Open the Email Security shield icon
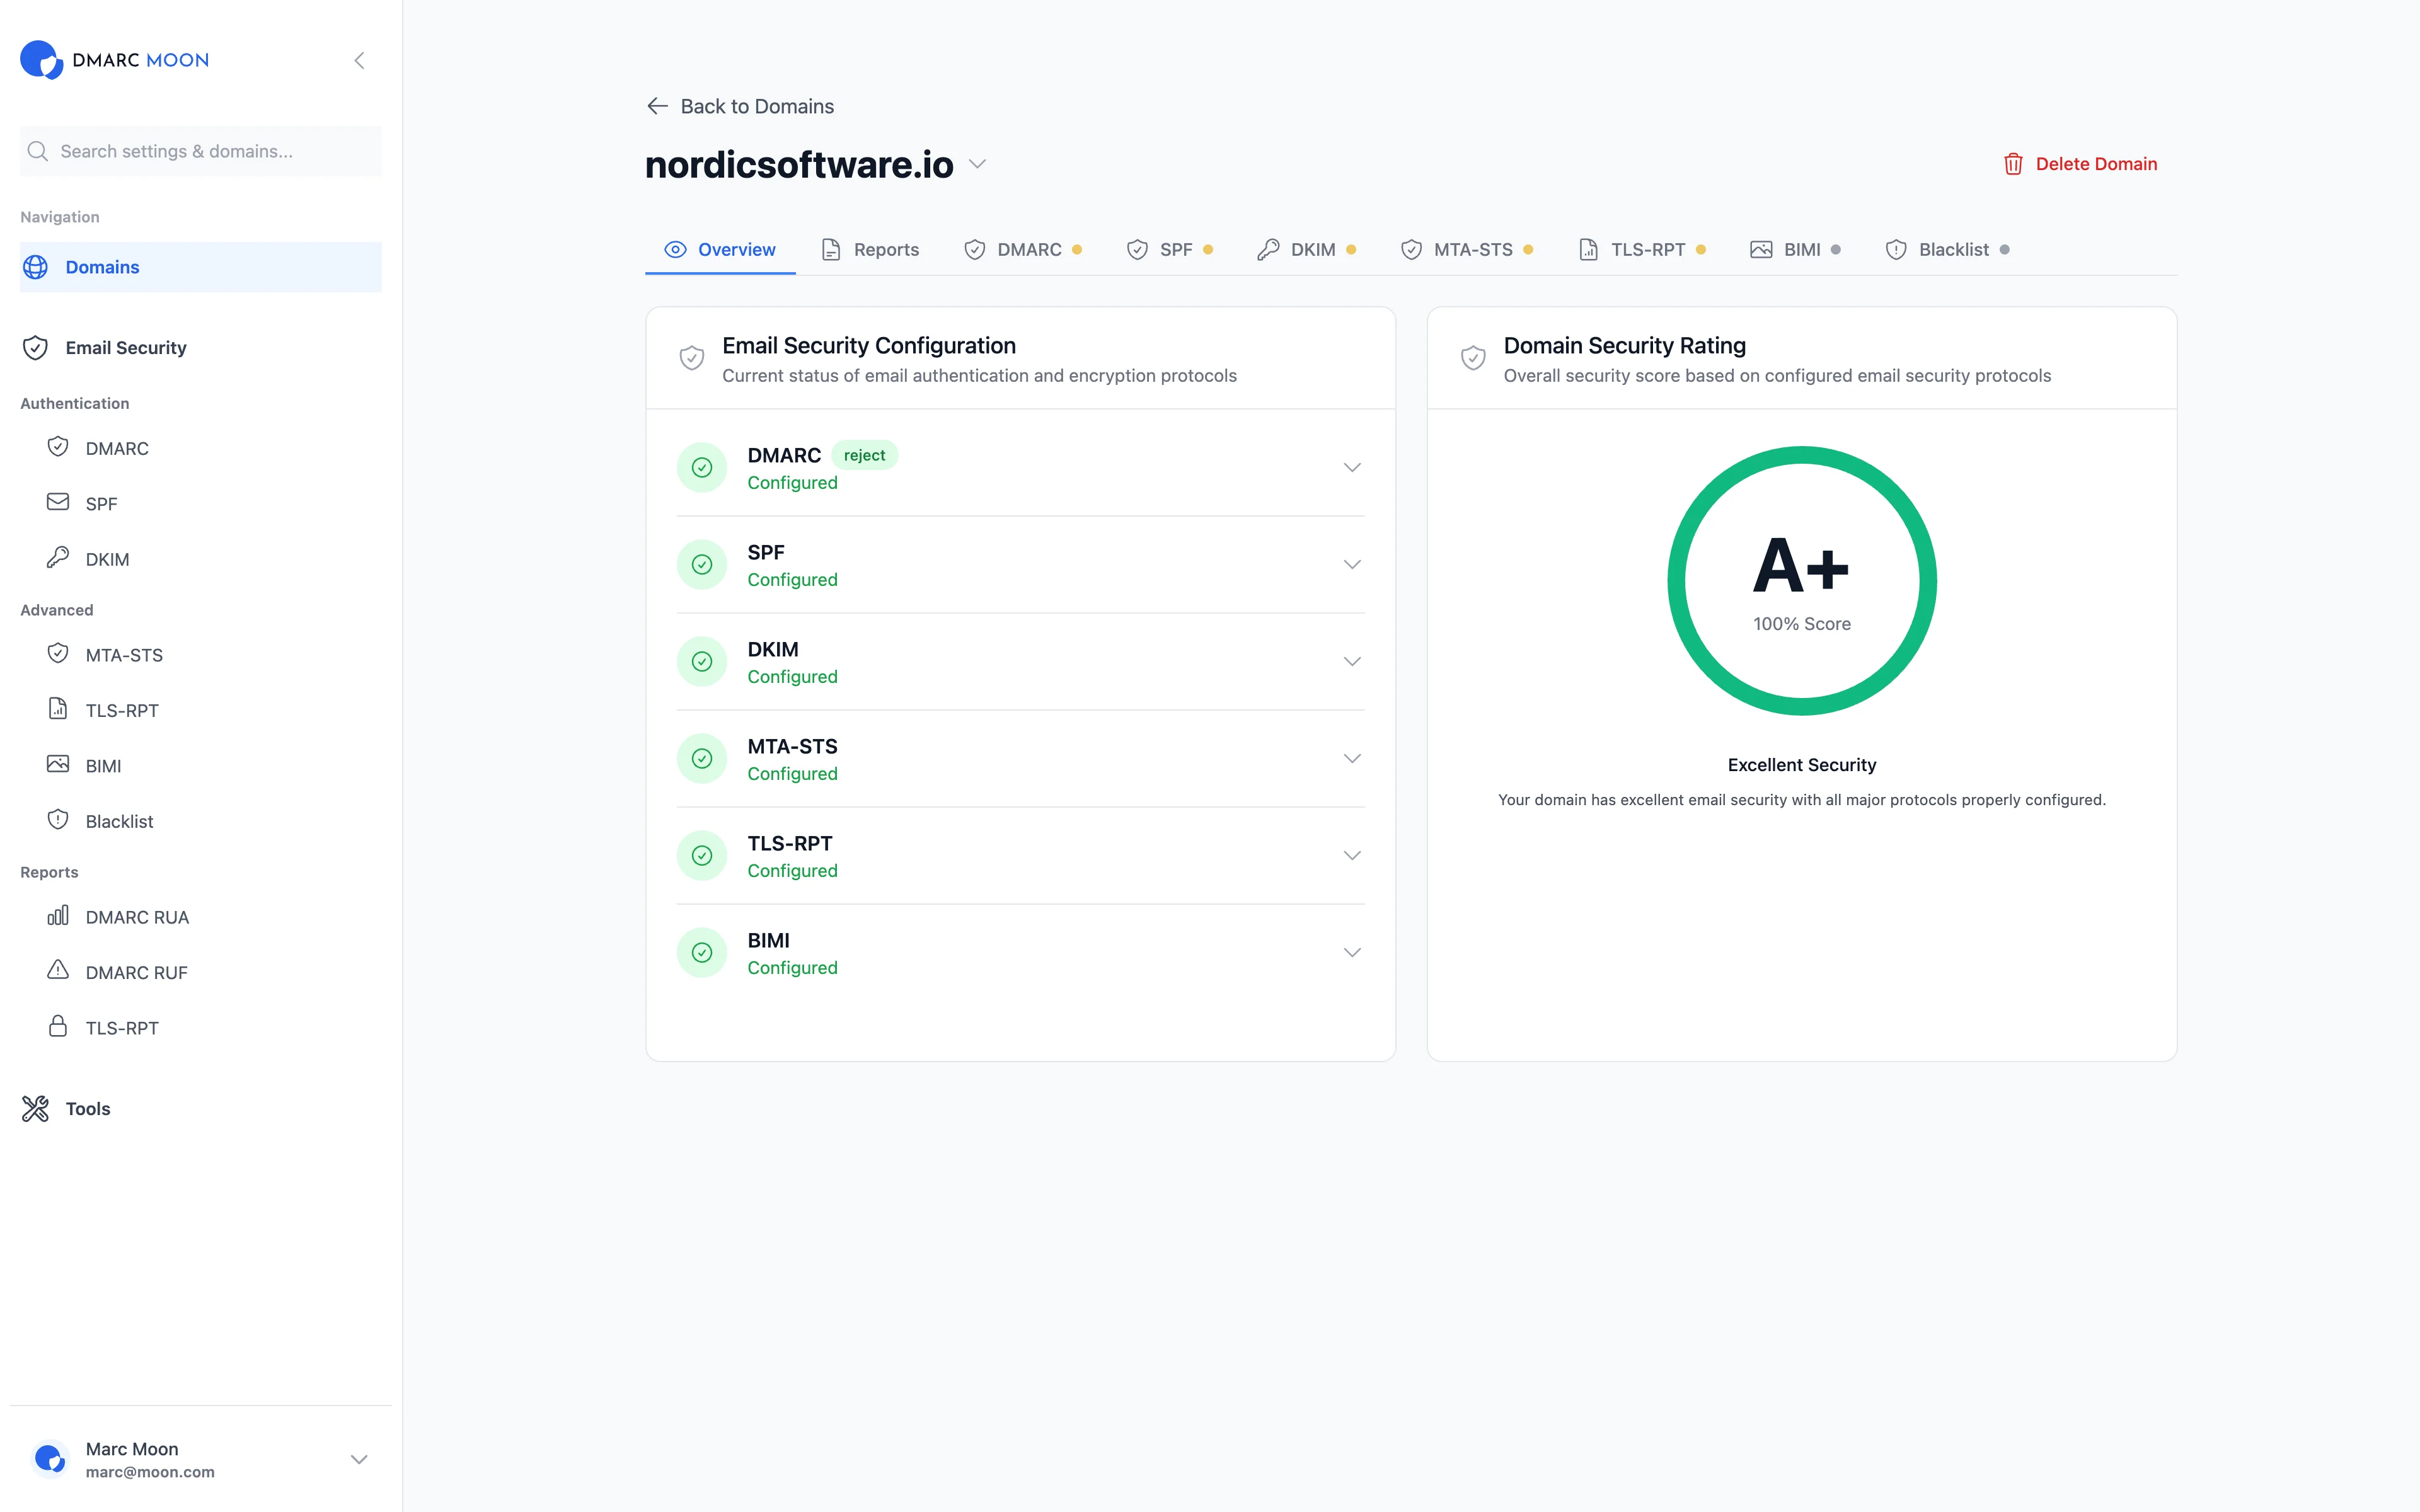The height and width of the screenshot is (1512, 2420). pos(35,348)
